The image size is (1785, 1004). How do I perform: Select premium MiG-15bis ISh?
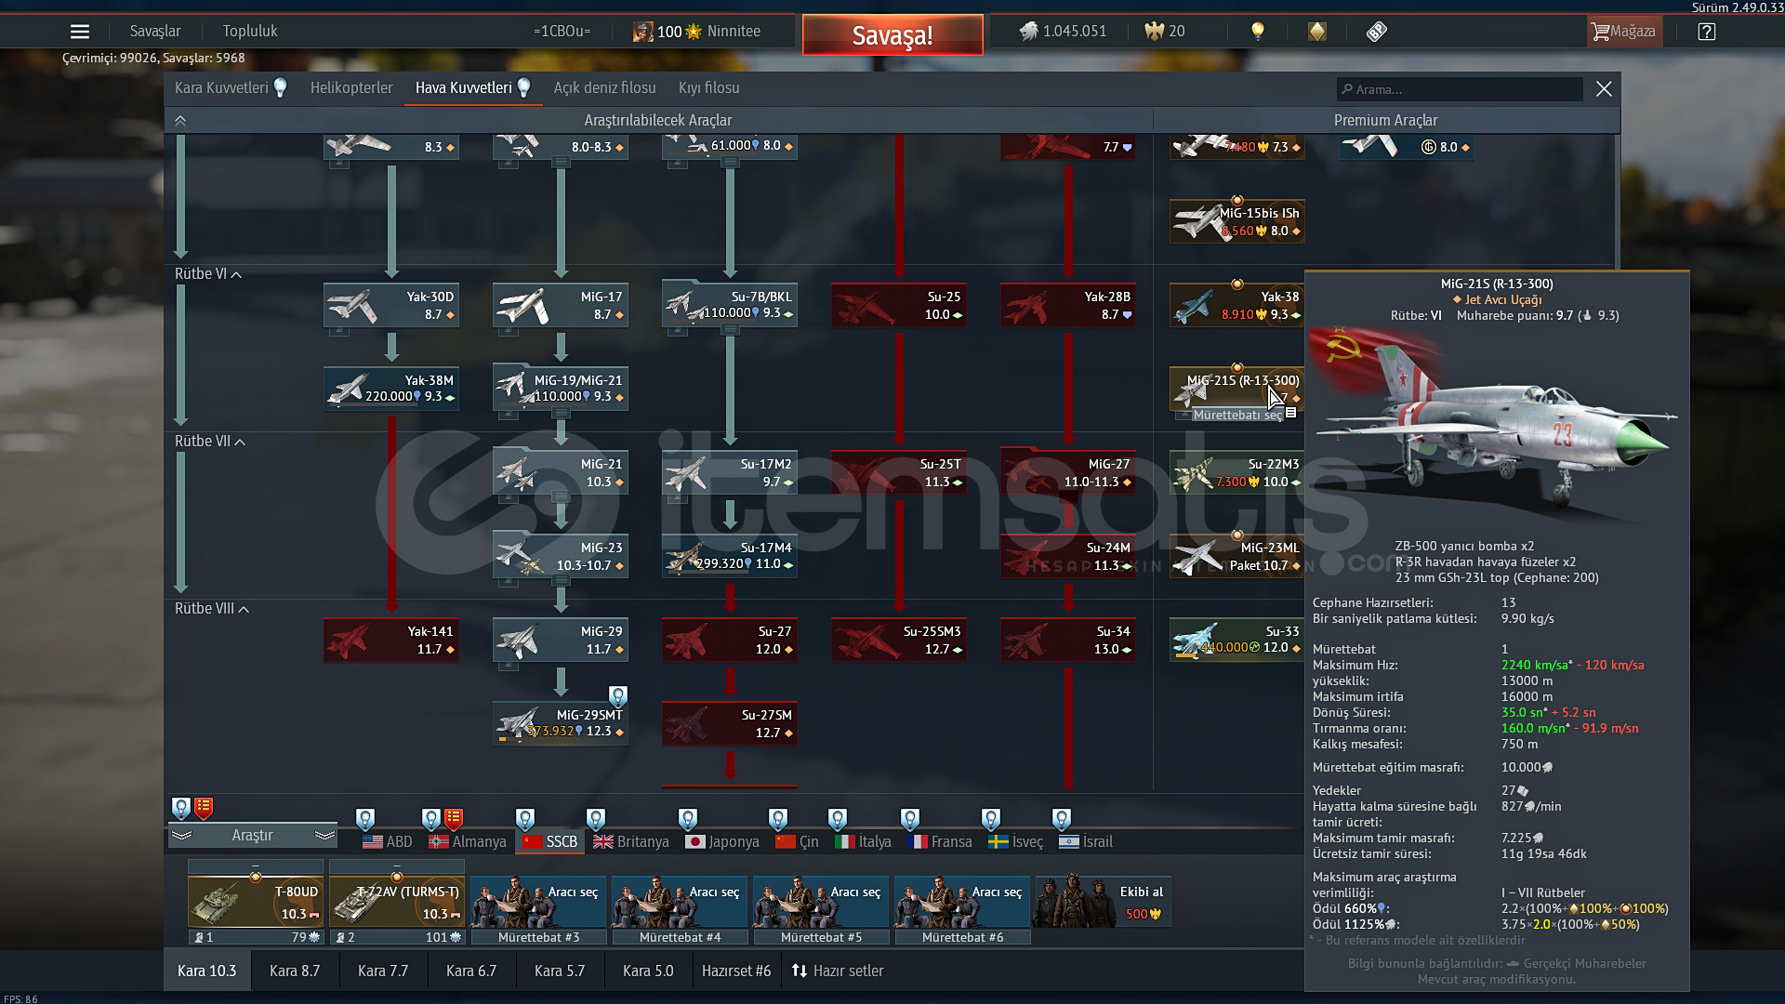click(x=1237, y=222)
